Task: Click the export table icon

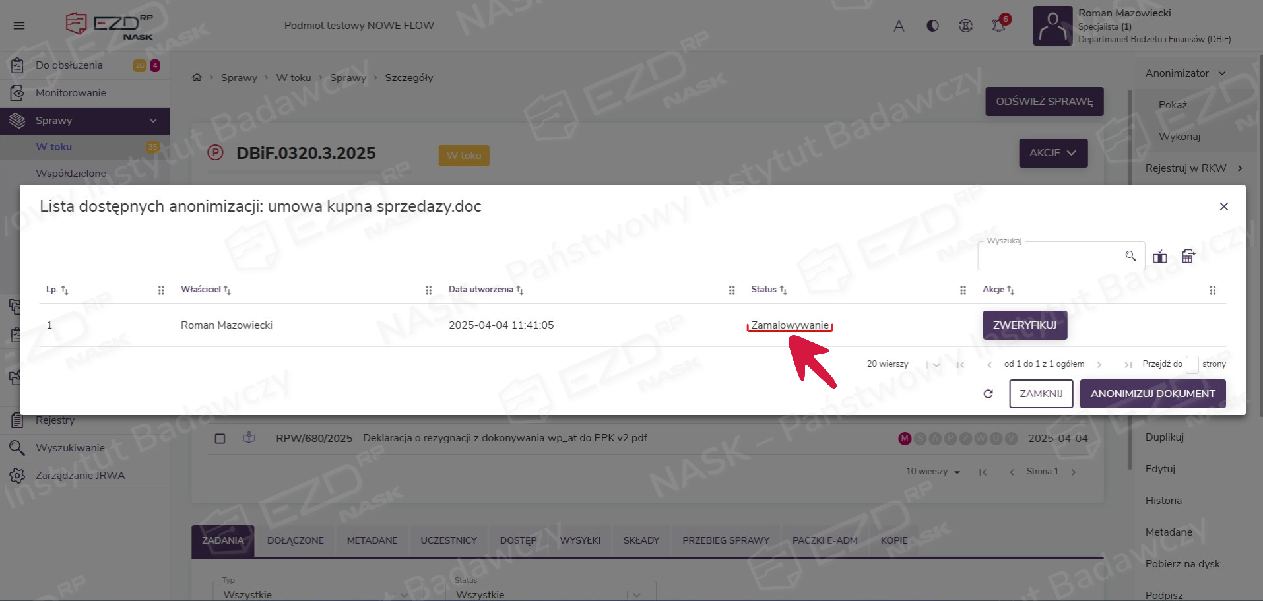Action: pos(1188,257)
